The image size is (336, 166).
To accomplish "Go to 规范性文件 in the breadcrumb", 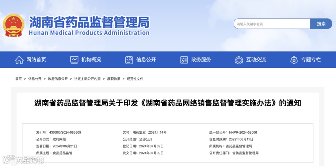I will click(x=135, y=79).
